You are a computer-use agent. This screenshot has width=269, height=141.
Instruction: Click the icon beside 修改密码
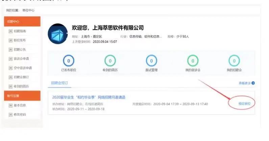pyautogui.click(x=11, y=114)
